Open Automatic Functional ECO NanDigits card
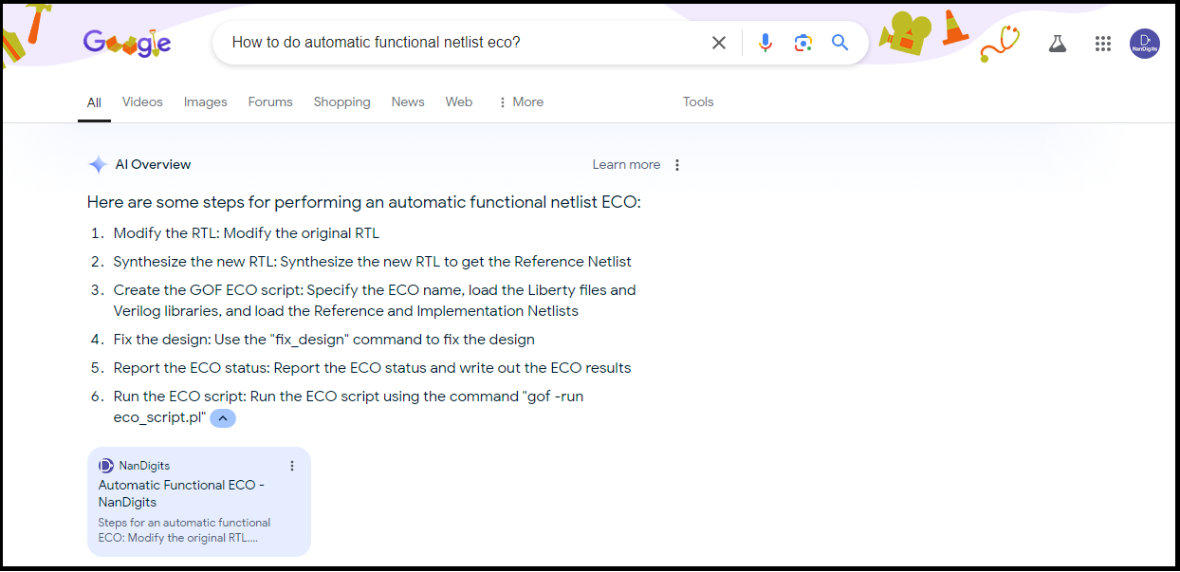This screenshot has width=1180, height=572. coord(181,493)
